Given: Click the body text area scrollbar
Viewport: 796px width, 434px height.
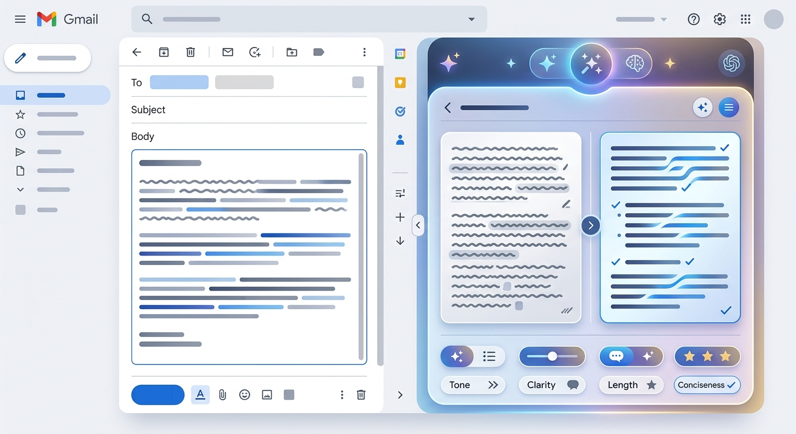Looking at the screenshot, I should coord(361,257).
